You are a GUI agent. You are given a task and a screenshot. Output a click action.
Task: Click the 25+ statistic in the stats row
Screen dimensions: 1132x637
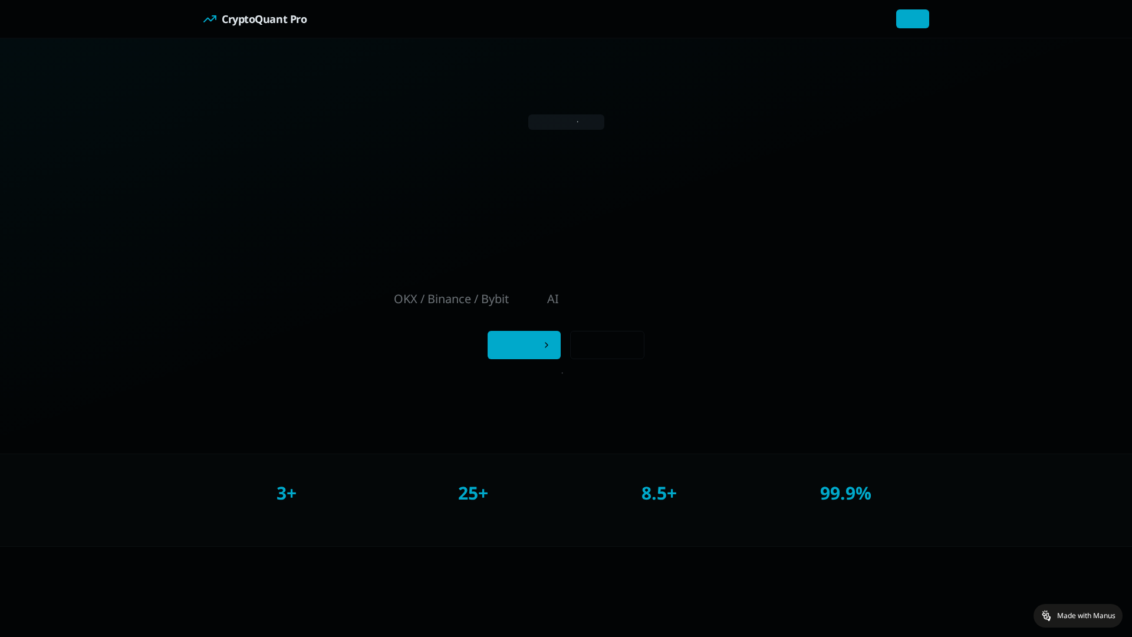pos(473,493)
